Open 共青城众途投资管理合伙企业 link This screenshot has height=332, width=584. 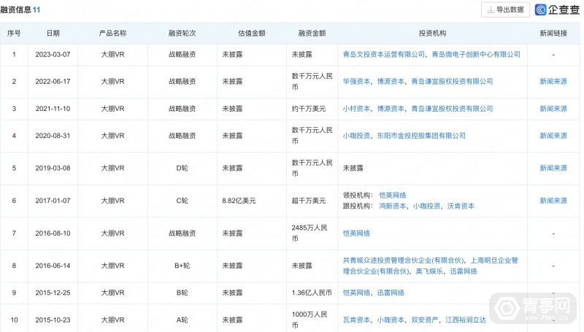click(x=404, y=260)
